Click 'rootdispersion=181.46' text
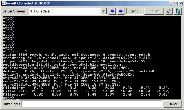Image resolution: width=184 pixels, height=110 pixels. point(26,65)
